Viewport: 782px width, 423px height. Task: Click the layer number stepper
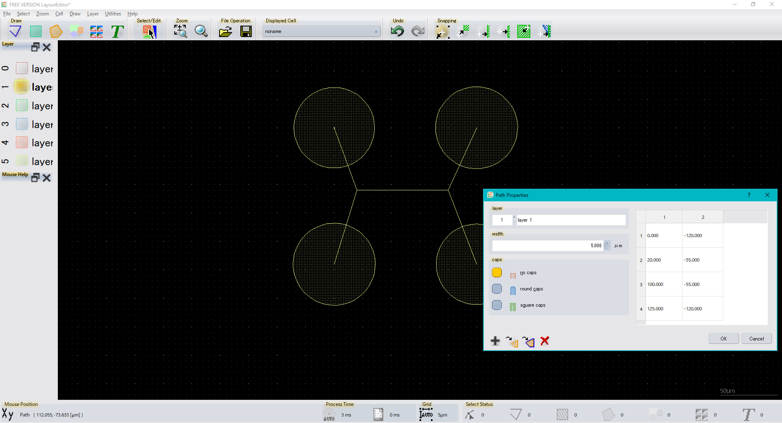pyautogui.click(x=514, y=220)
